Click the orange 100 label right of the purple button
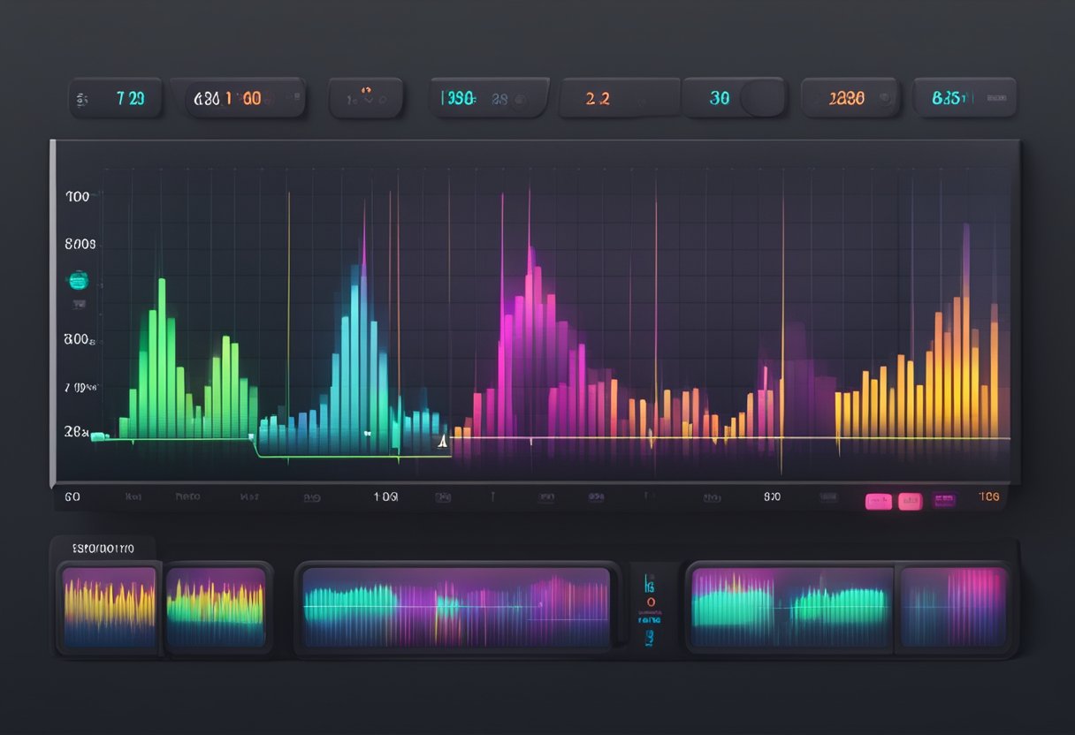 [x=989, y=497]
